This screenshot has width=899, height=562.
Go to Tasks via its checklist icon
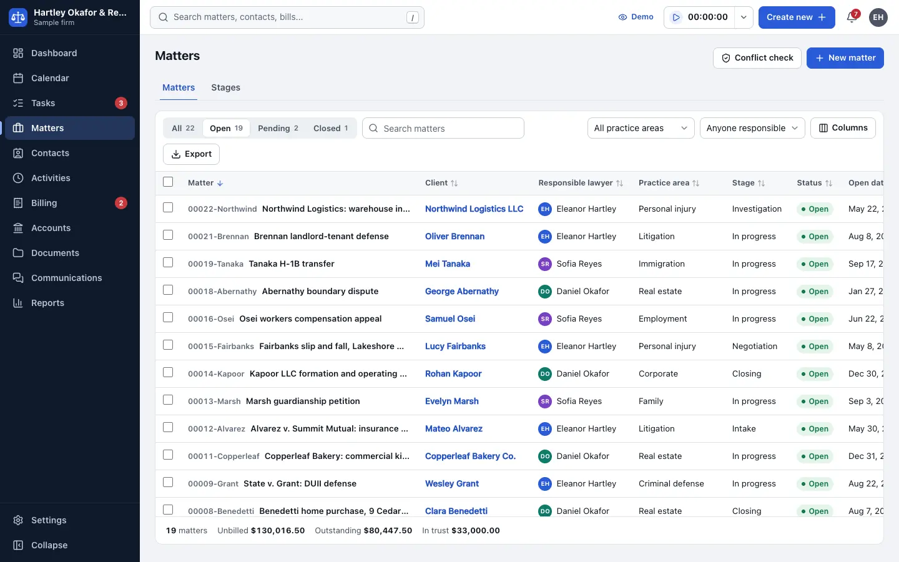coord(18,103)
